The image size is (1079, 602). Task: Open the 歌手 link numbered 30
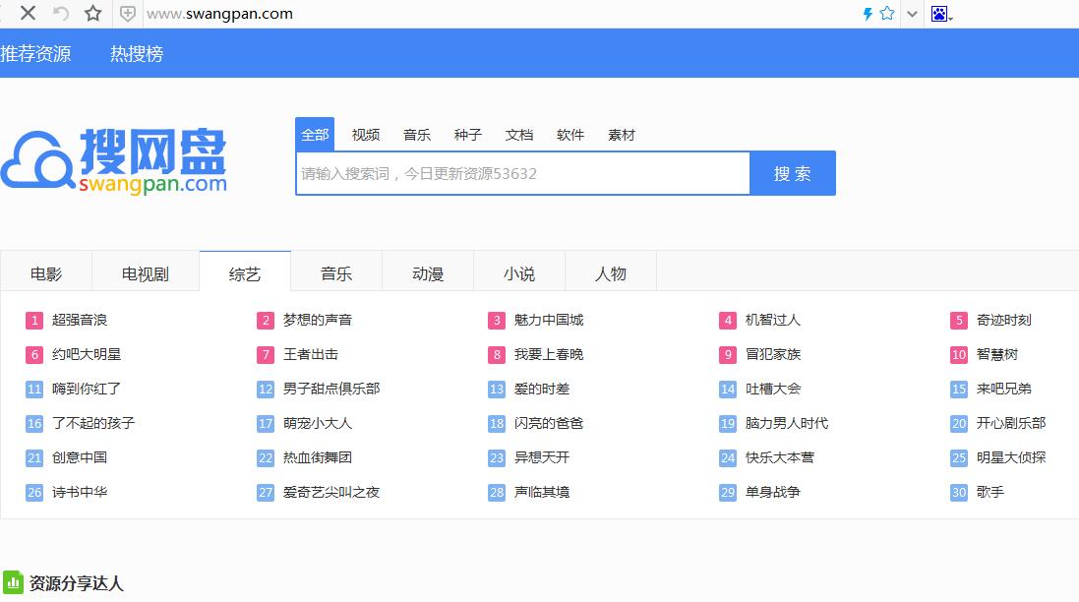click(990, 492)
